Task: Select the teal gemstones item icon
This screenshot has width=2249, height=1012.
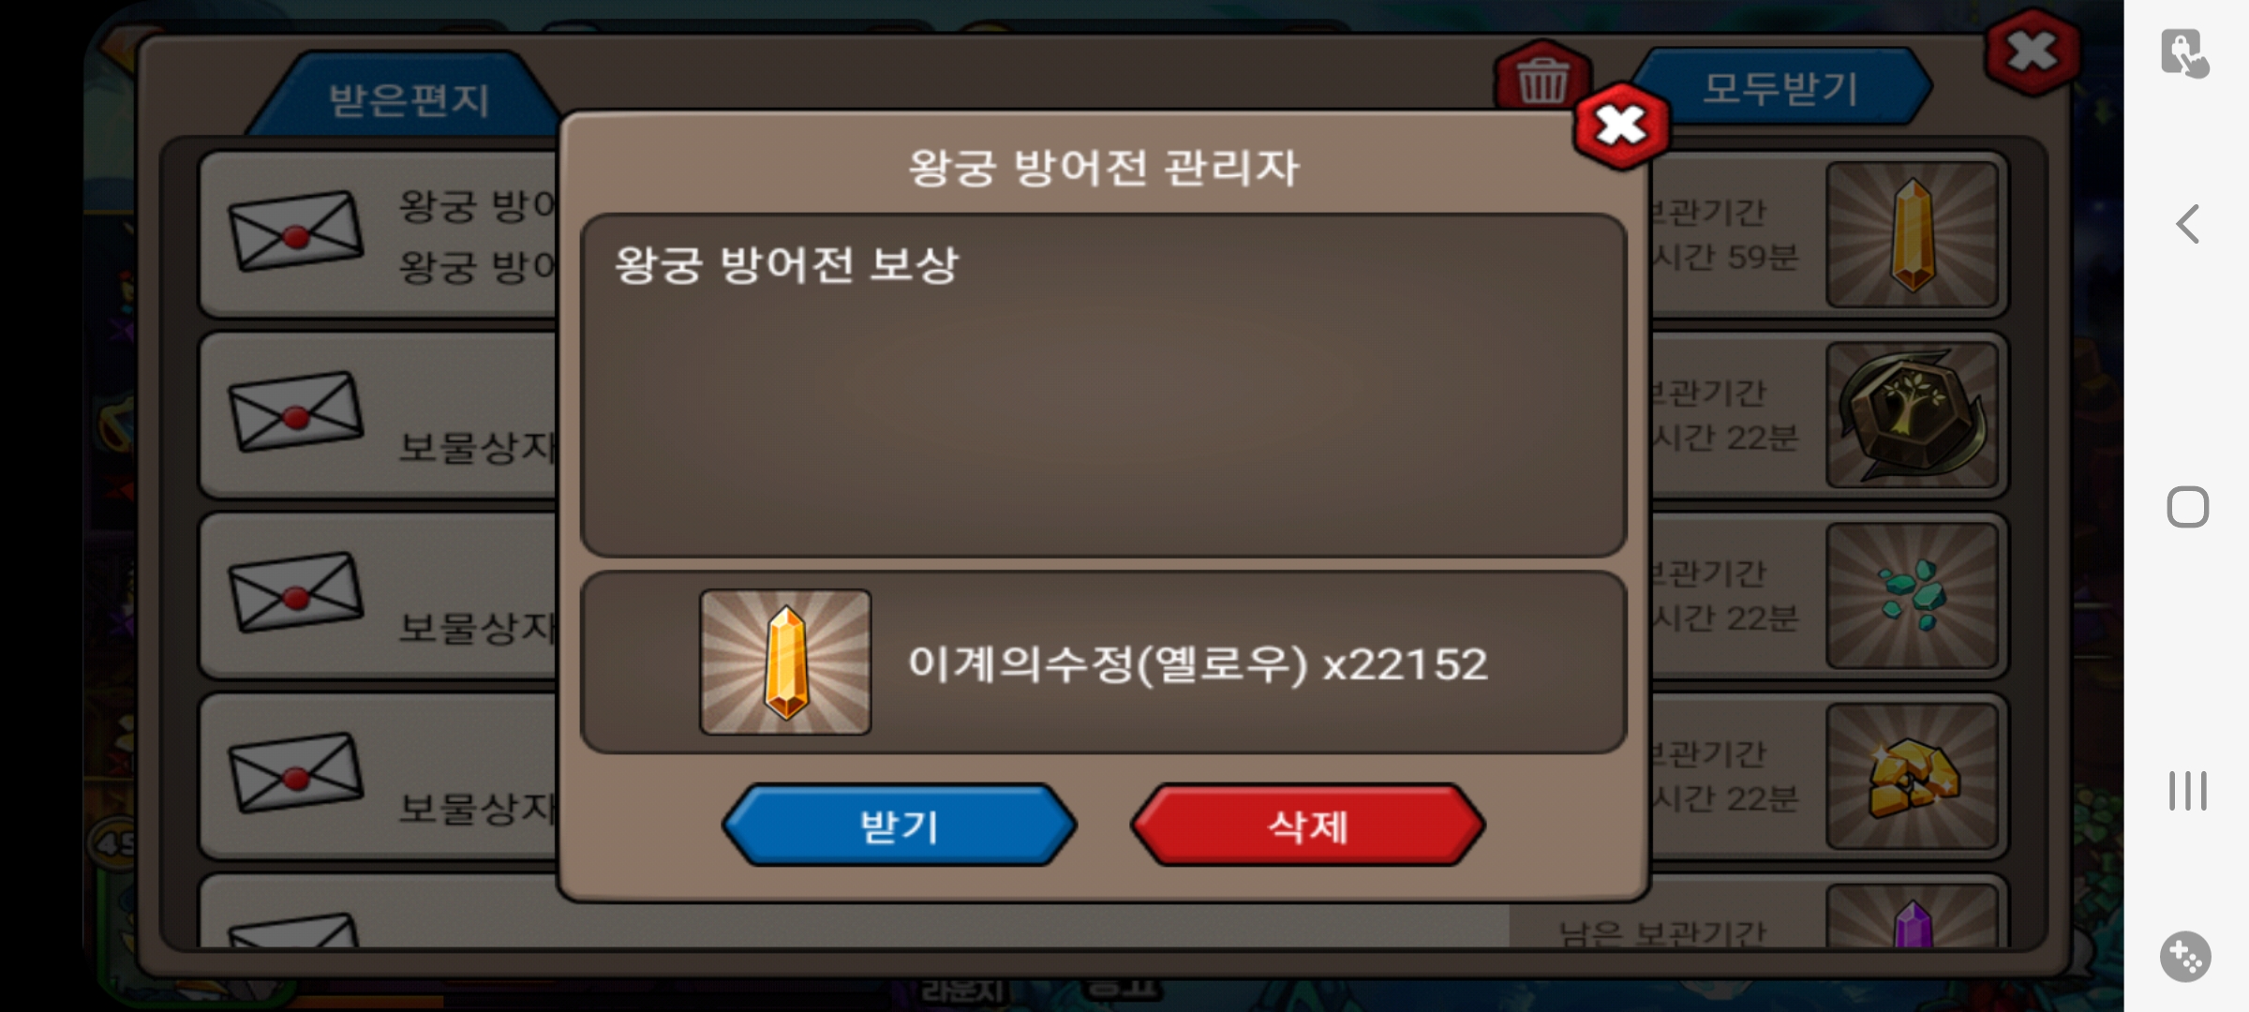Action: point(1913,595)
